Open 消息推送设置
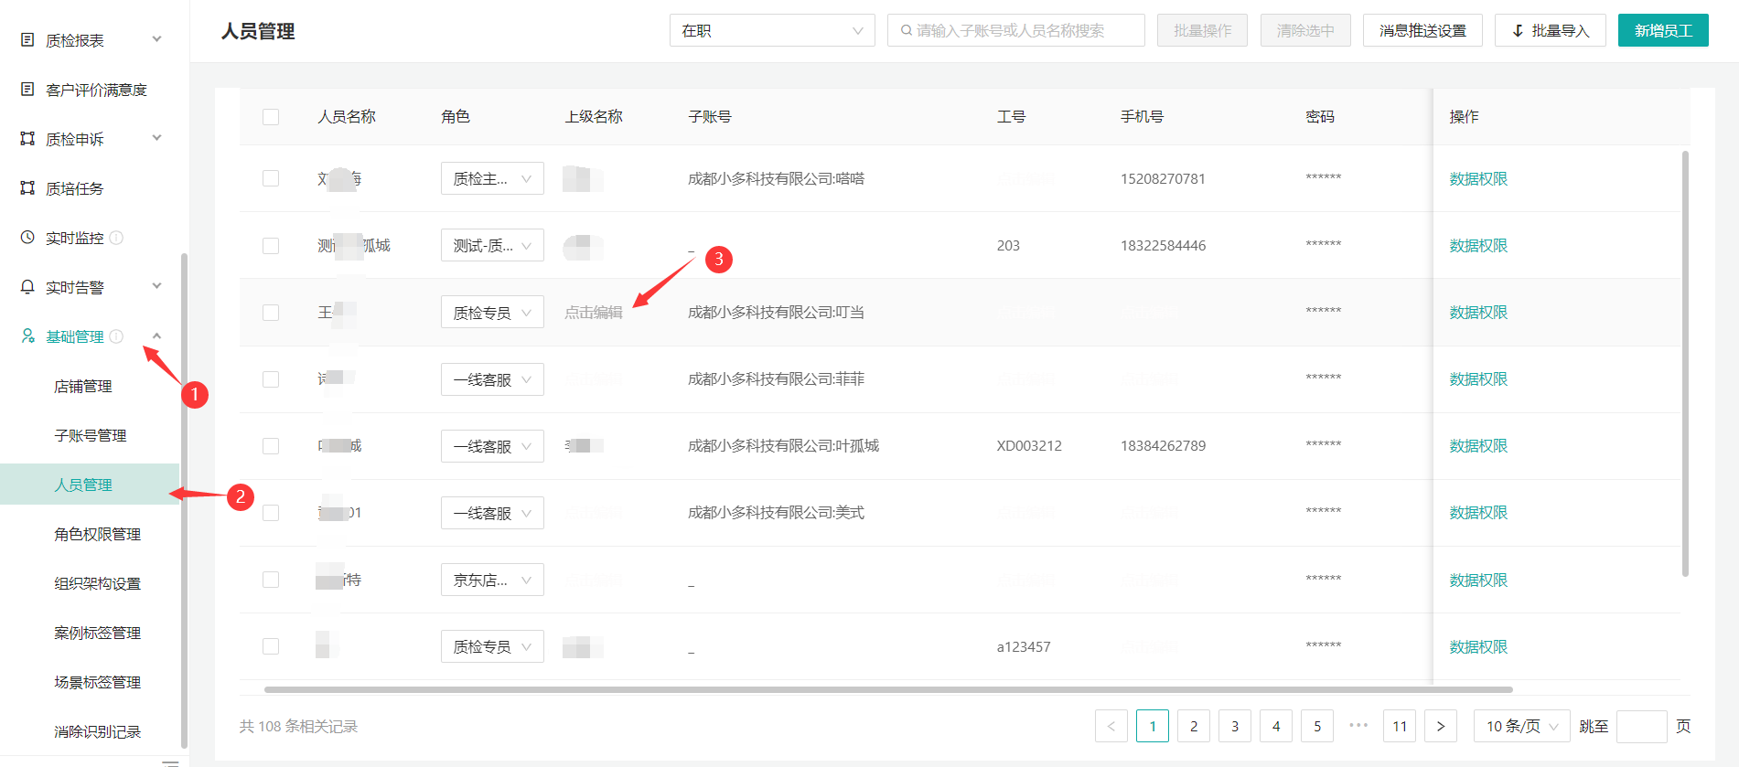 pyautogui.click(x=1422, y=30)
